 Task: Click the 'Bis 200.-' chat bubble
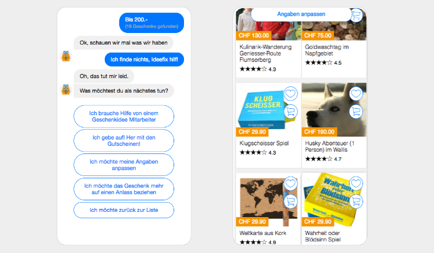point(152,23)
